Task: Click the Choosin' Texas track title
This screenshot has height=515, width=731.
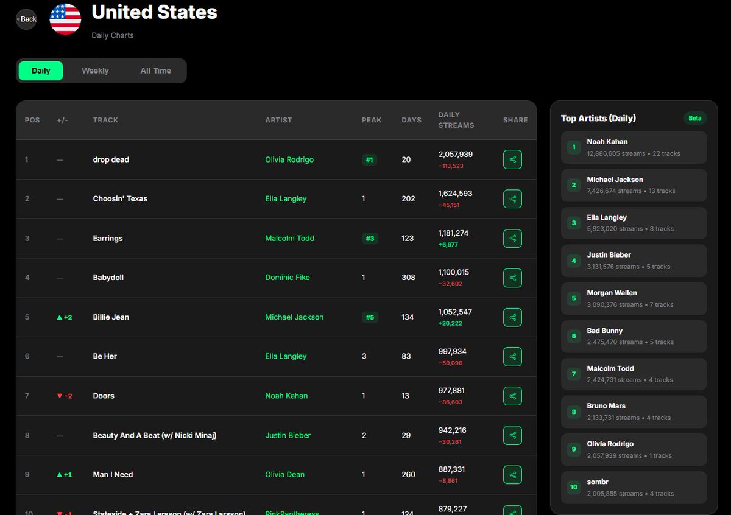Action: (x=120, y=198)
